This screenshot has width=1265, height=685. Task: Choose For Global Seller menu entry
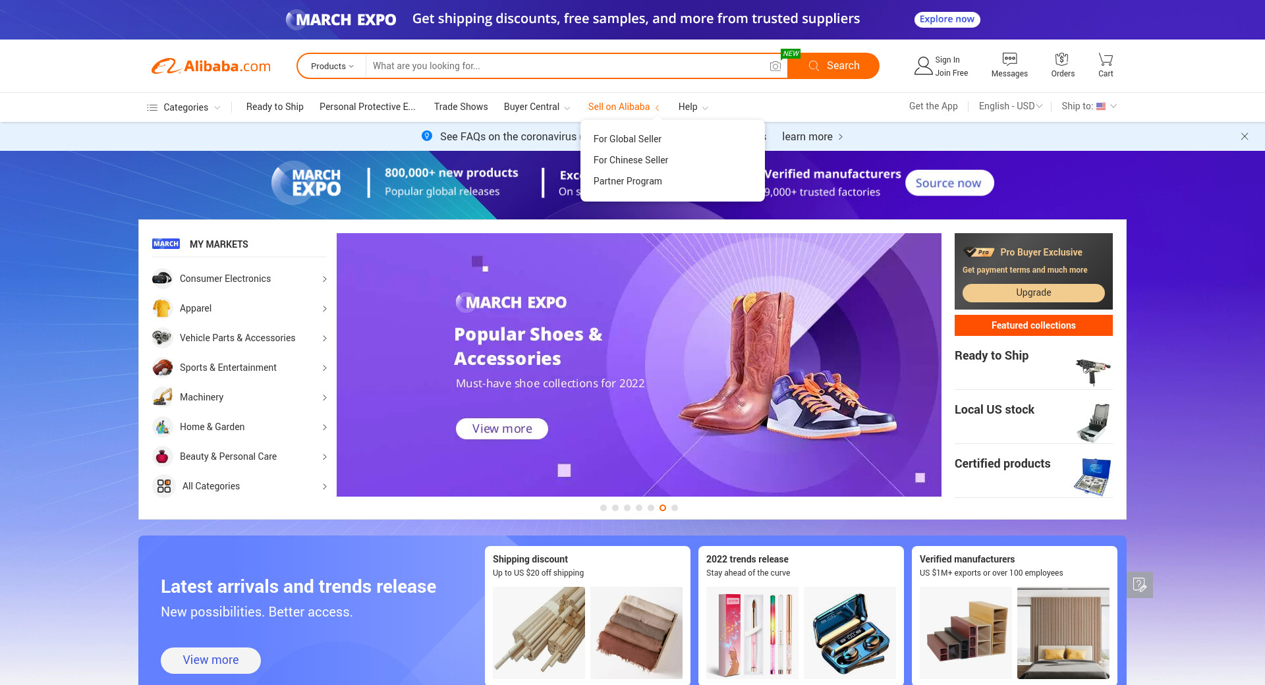click(627, 139)
